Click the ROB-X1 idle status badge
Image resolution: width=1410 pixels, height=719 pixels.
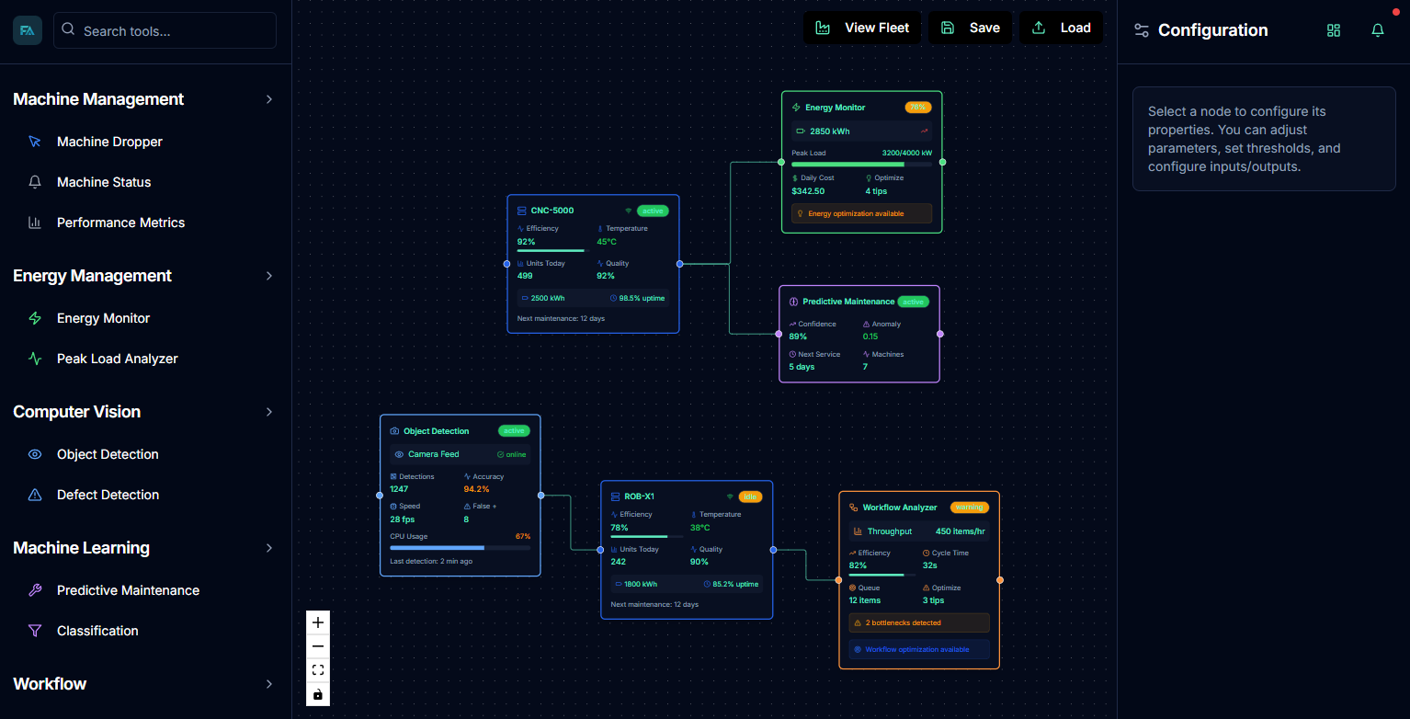(x=751, y=496)
